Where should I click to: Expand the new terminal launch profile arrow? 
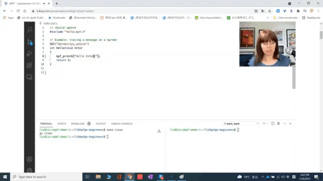267,124
